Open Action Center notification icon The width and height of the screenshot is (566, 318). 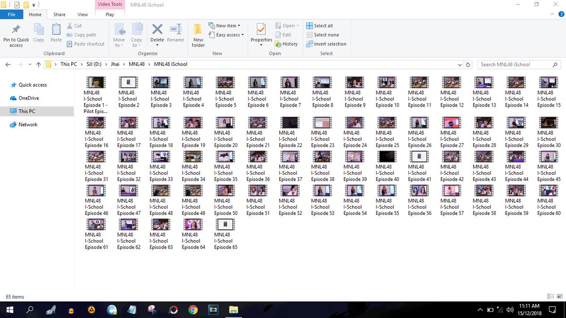click(553, 310)
